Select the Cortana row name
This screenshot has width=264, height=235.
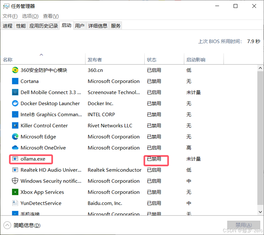[x=30, y=81]
